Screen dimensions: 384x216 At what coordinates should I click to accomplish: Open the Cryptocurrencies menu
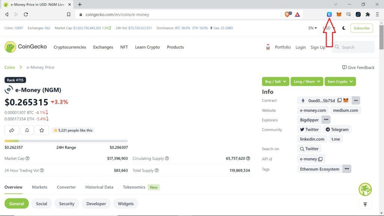click(x=70, y=47)
